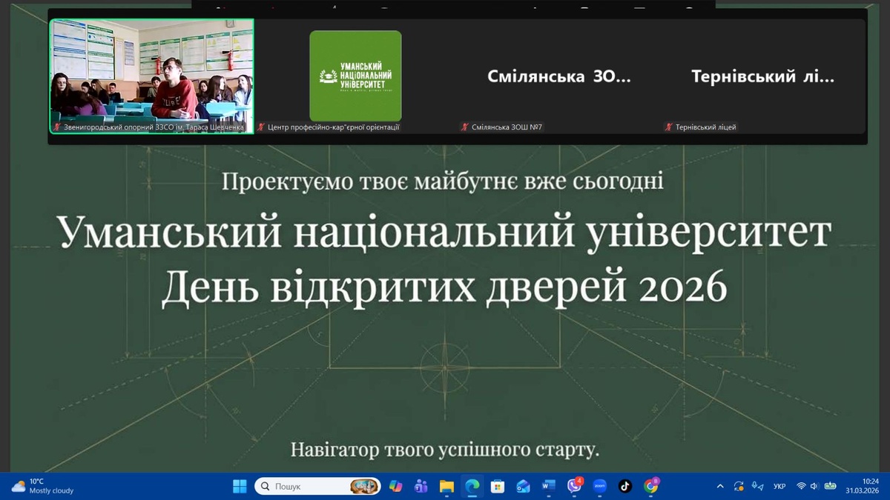The height and width of the screenshot is (500, 890).
Task: Launch Microsoft Teams from taskbar
Action: point(421,486)
